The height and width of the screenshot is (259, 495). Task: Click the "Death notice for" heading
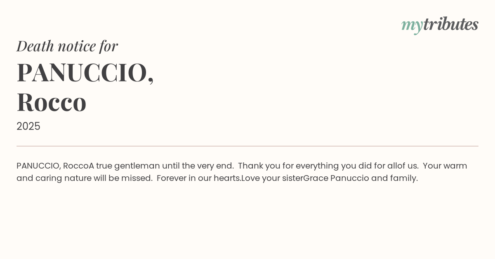(67, 46)
